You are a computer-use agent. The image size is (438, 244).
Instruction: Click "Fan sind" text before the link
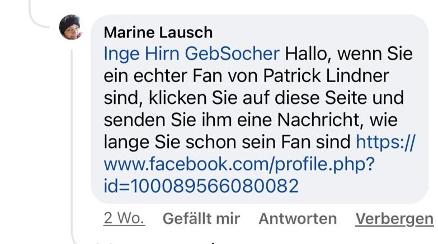click(315, 142)
